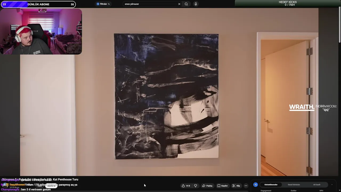Screen dimensions: 341x192
Task: Click the Outlier column label
Action: coord(294,191)
